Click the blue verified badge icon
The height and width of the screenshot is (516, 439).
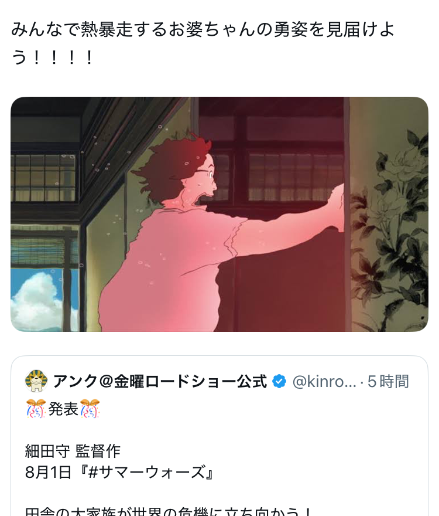point(279,381)
